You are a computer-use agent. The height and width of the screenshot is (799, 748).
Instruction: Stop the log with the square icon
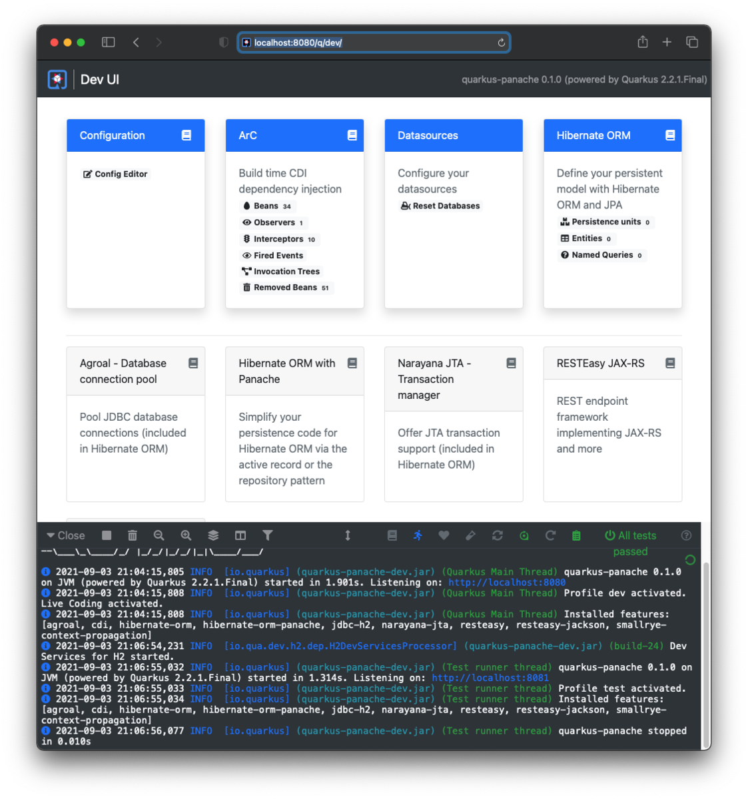(x=107, y=535)
